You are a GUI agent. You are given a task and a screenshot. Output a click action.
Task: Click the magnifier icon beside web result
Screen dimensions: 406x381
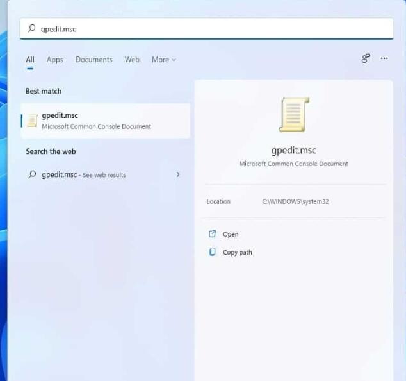[x=32, y=174]
